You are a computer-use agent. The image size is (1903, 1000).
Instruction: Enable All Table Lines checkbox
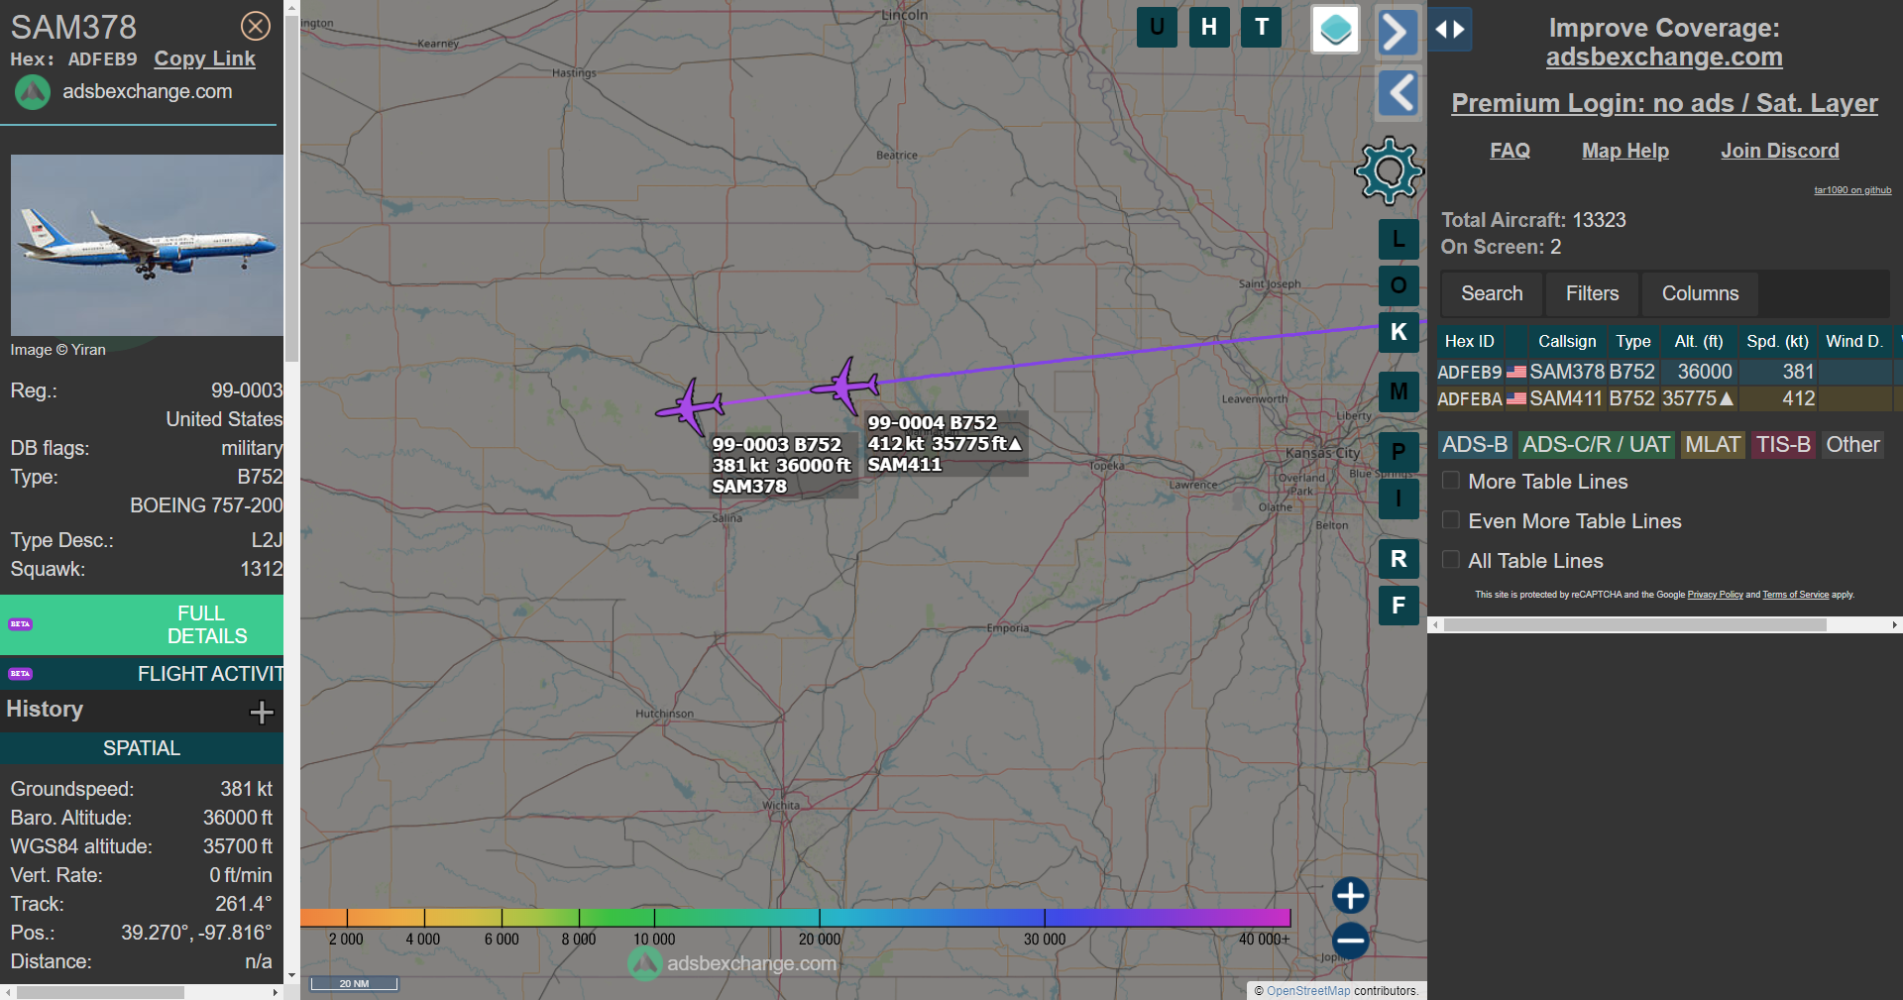pyautogui.click(x=1451, y=560)
